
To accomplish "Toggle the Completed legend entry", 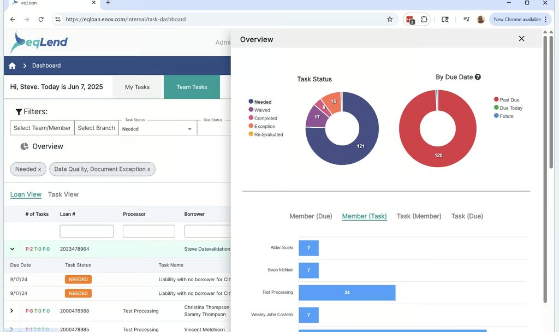I will coord(263,118).
